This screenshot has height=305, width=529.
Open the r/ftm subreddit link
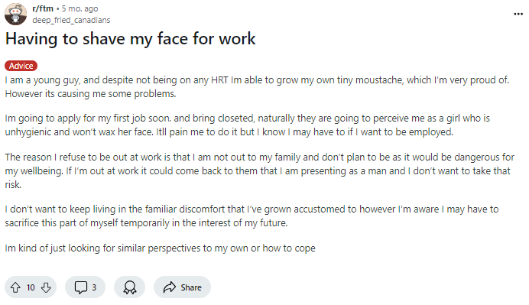(x=43, y=8)
